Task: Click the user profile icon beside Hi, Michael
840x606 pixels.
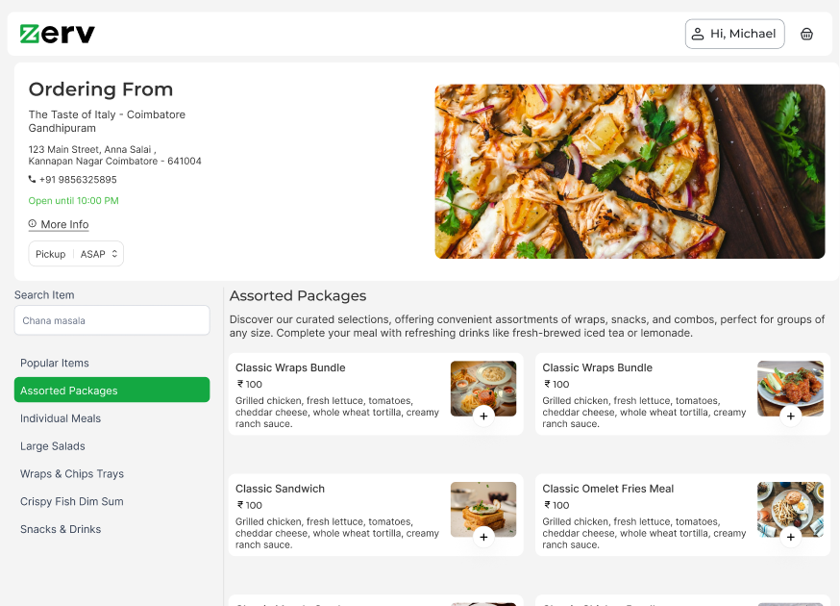Action: 700,33
